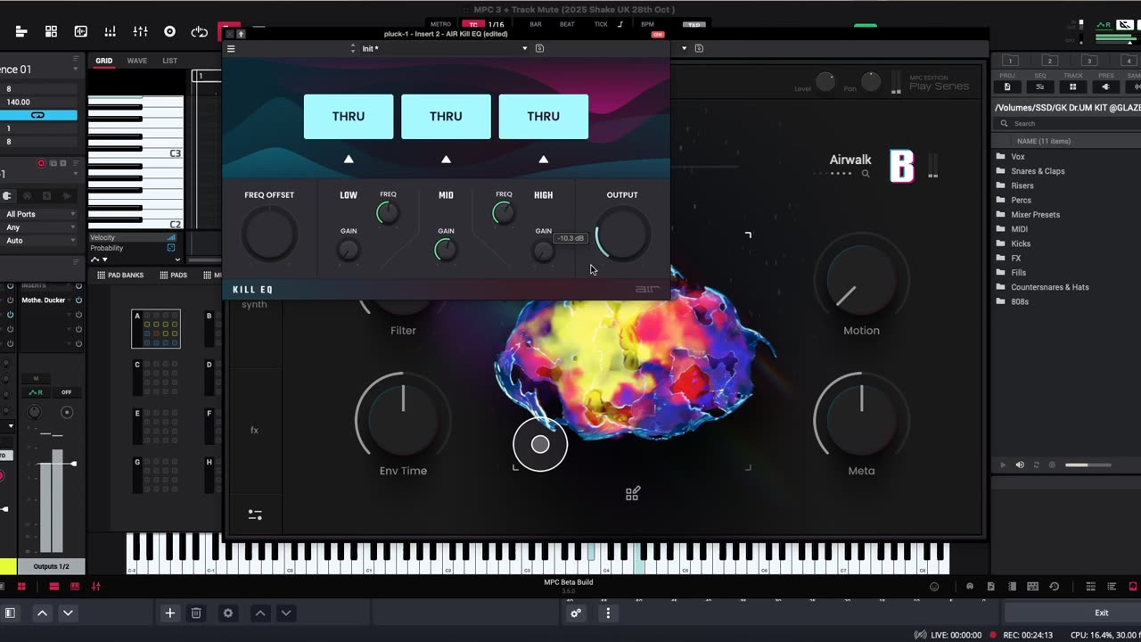The width and height of the screenshot is (1141, 642).
Task: Toggle the INSERTS section power button
Action: (x=78, y=286)
